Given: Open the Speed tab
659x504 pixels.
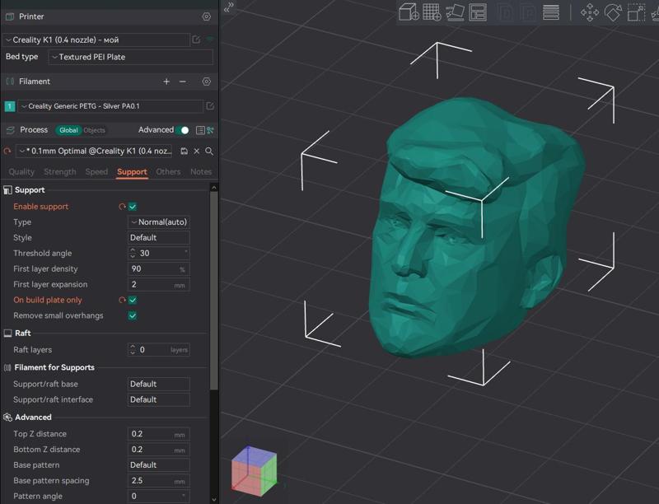Looking at the screenshot, I should coord(96,172).
